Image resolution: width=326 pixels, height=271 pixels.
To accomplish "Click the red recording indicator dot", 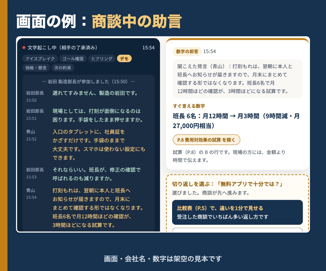I will tap(24, 48).
